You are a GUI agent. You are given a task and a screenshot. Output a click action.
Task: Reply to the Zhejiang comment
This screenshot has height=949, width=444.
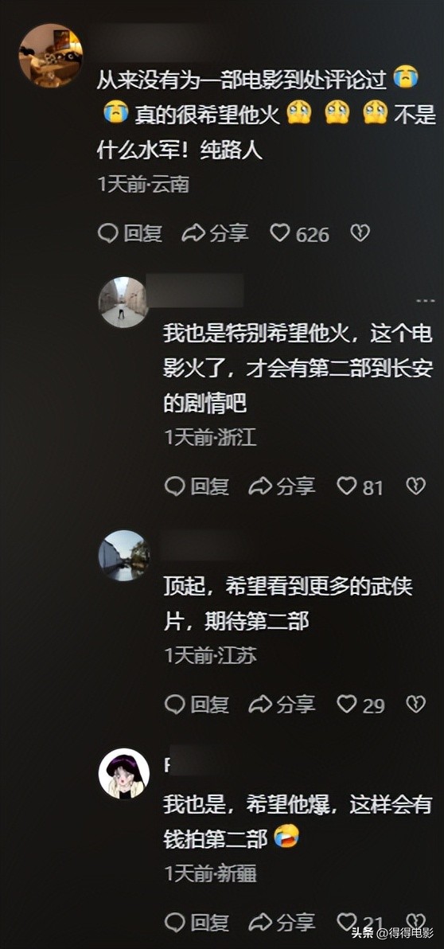[x=197, y=486]
